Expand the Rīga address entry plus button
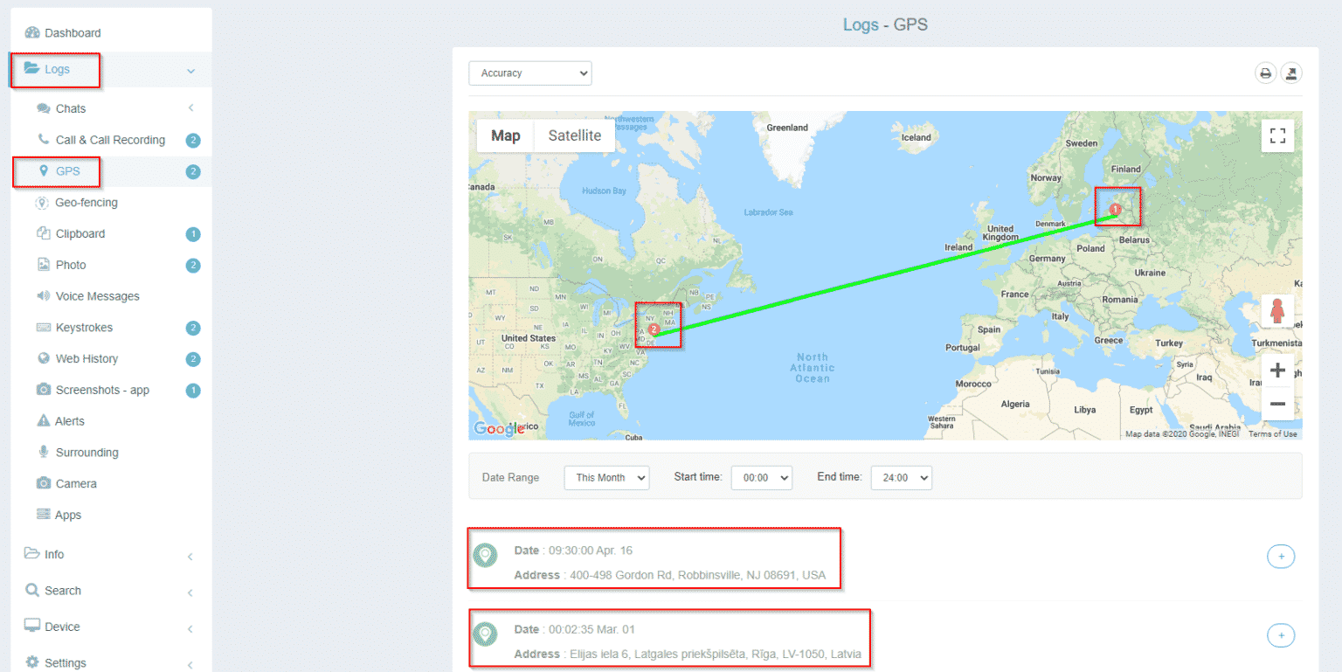Image resolution: width=1342 pixels, height=672 pixels. click(1281, 635)
